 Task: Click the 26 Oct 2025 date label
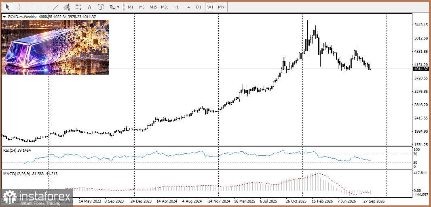click(296, 201)
